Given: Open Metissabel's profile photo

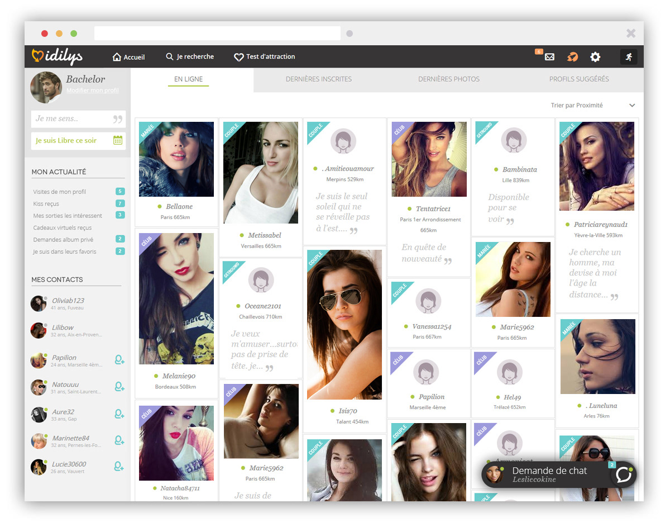Looking at the screenshot, I should pos(261,173).
